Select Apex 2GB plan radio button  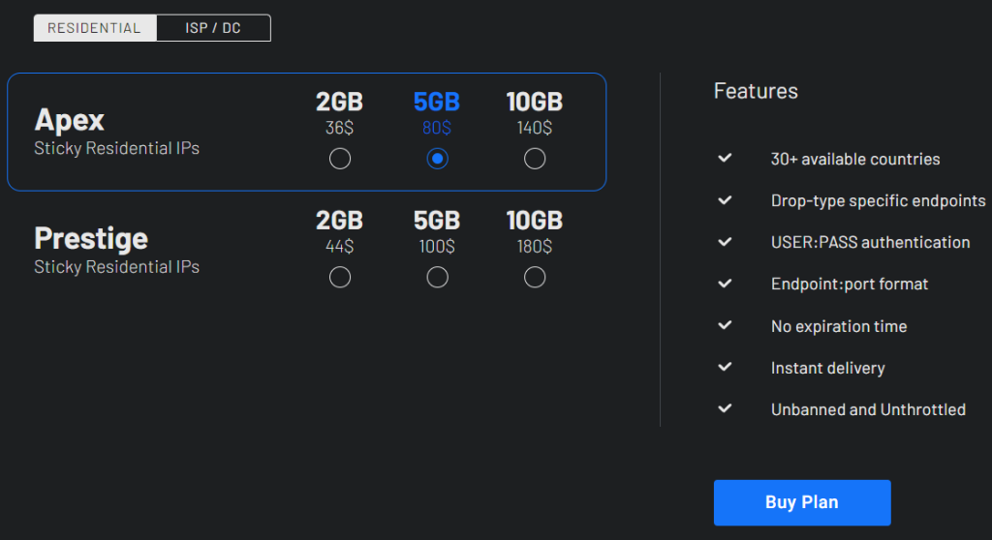pyautogui.click(x=340, y=159)
